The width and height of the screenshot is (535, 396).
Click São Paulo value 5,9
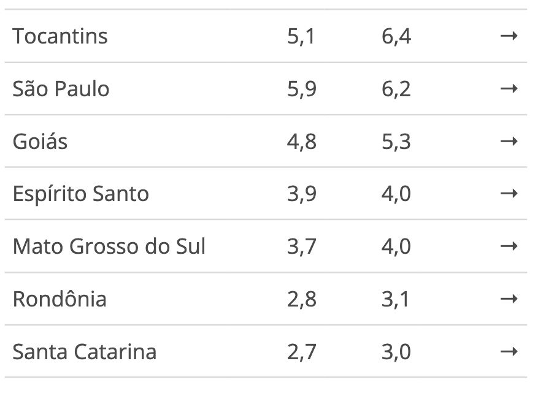coord(302,89)
